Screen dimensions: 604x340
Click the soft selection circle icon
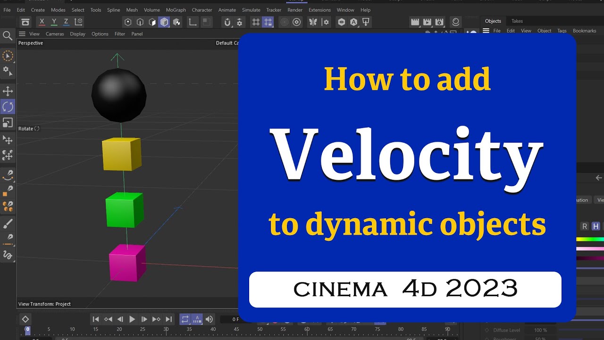click(x=284, y=22)
